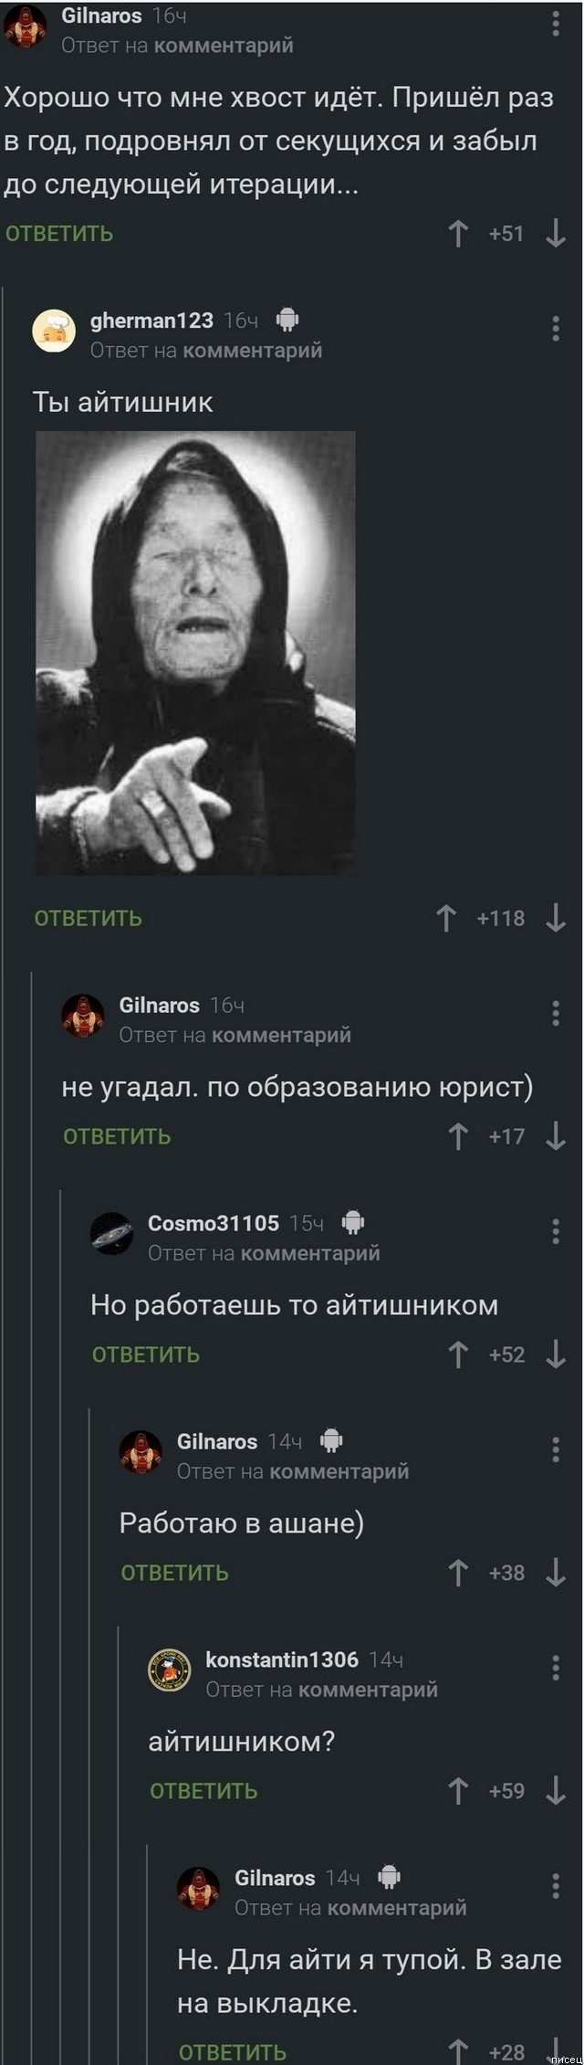This screenshot has height=2065, width=584.
Task: Downvote the comment rated +51
Action: (x=556, y=234)
